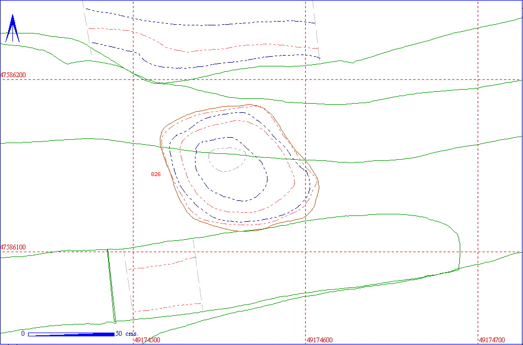523x345 pixels.
Task: Click the blue north arrow symbol
Action: click(12, 28)
